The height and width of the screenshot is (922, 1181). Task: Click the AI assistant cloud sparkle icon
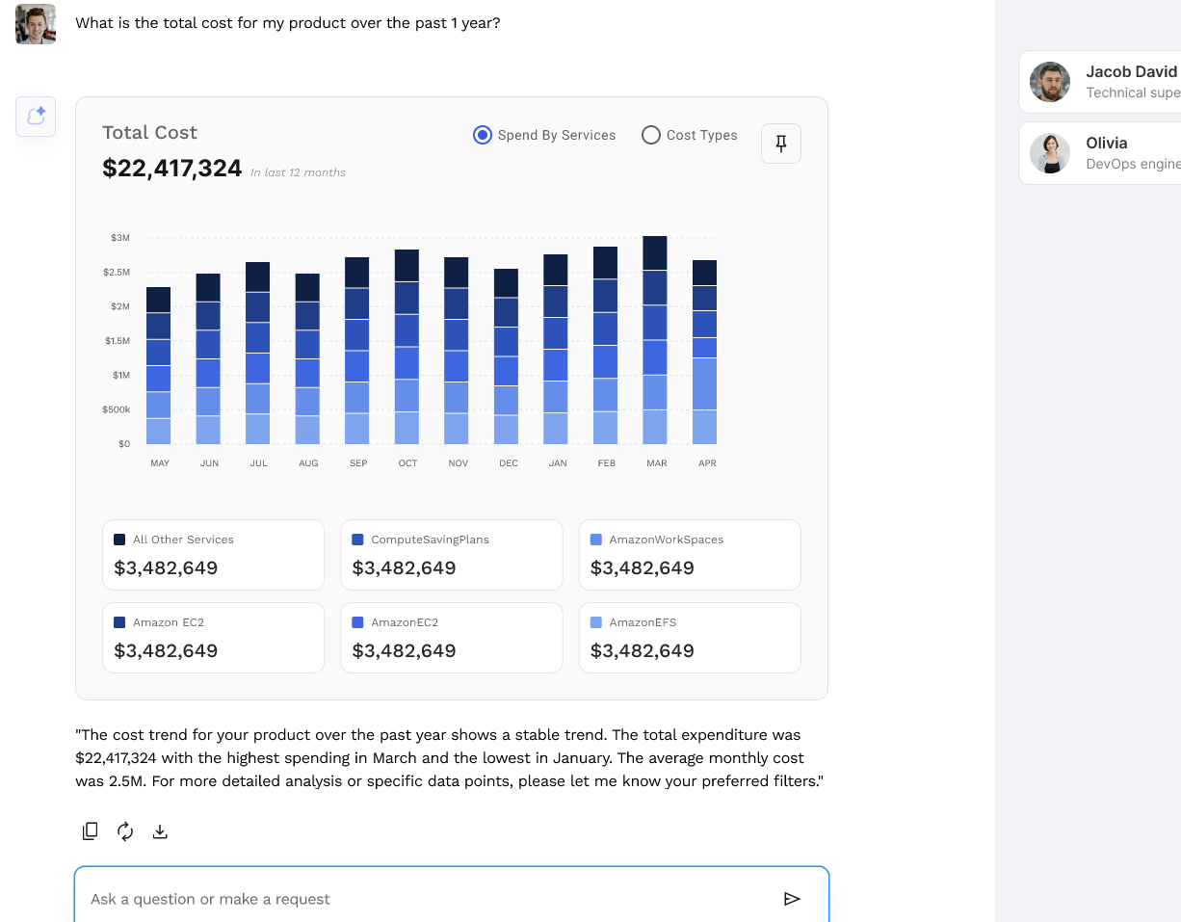pyautogui.click(x=36, y=117)
